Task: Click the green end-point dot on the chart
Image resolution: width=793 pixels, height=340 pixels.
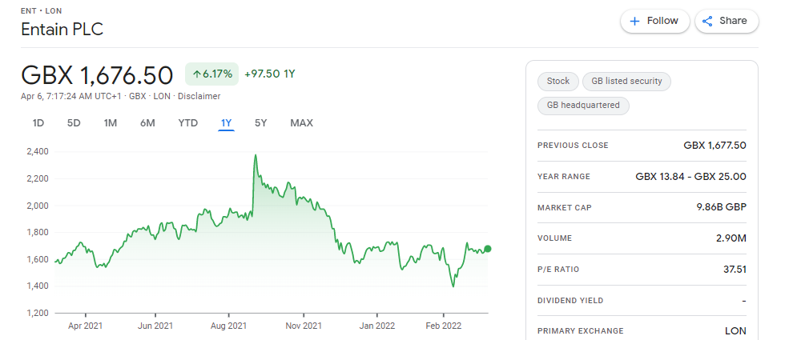Action: coord(488,249)
